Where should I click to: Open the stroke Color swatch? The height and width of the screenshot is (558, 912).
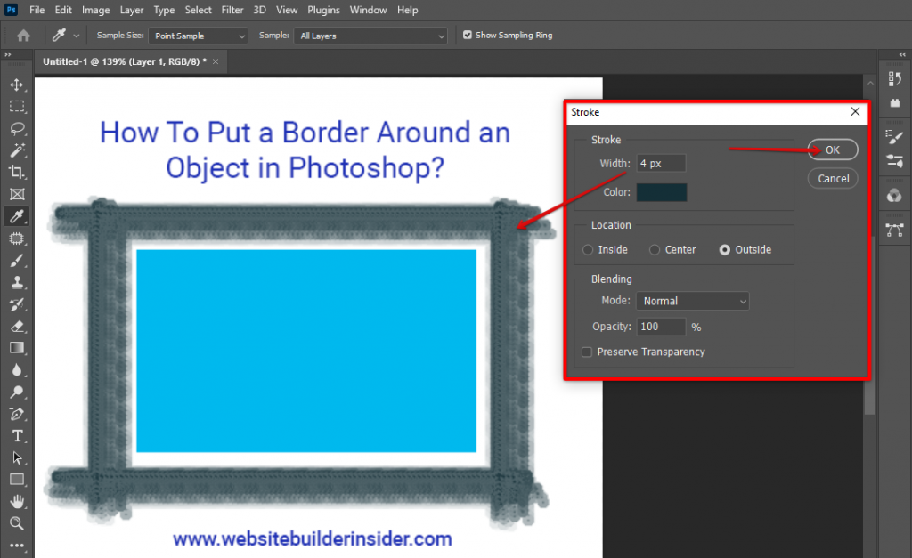pyautogui.click(x=661, y=191)
